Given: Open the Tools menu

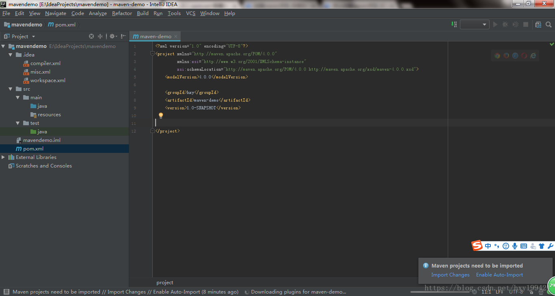Looking at the screenshot, I should pos(174,13).
